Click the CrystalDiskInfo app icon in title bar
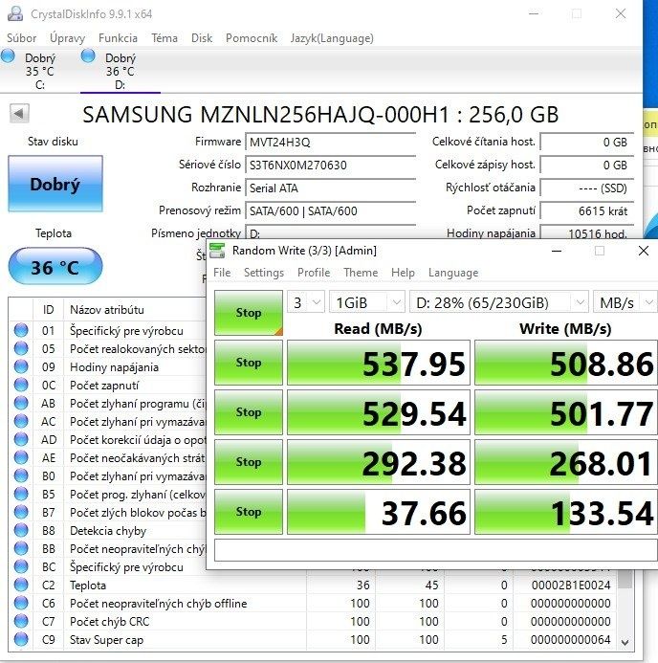Image resolution: width=658 pixels, height=663 pixels. 15,13
